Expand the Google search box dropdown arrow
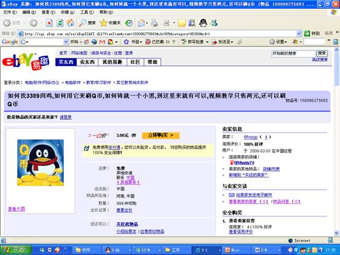Image resolution: width=340 pixels, height=255 pixels. coord(66,42)
